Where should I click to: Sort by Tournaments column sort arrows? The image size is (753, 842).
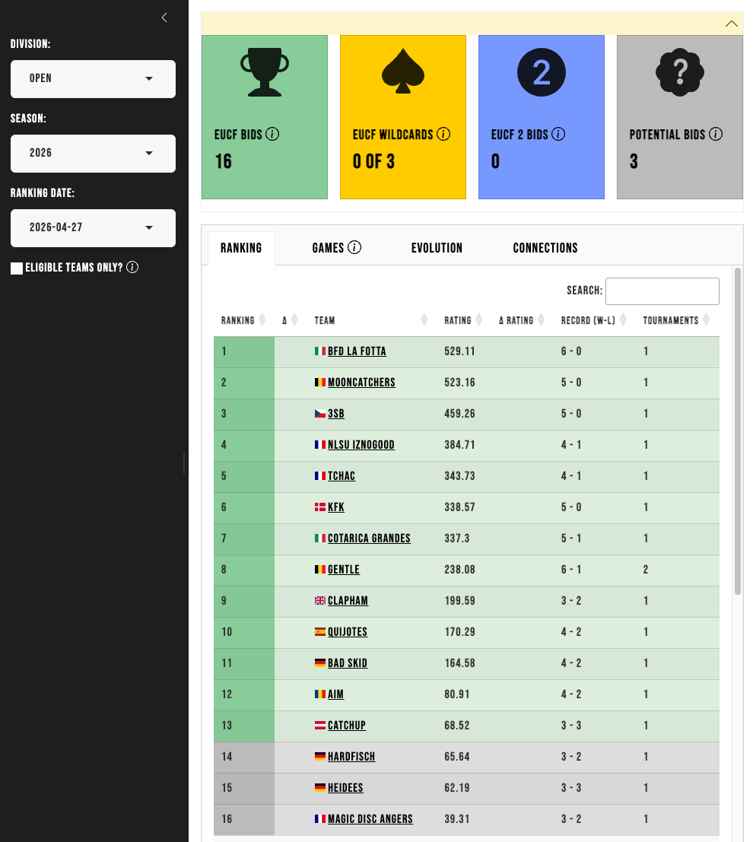(707, 320)
